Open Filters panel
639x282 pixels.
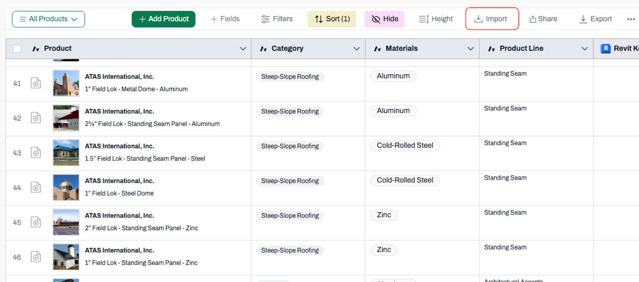(x=277, y=19)
